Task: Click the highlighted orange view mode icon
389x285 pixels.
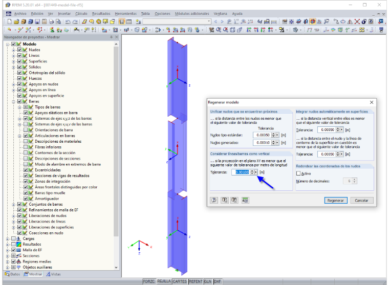Action: pyautogui.click(x=313, y=21)
